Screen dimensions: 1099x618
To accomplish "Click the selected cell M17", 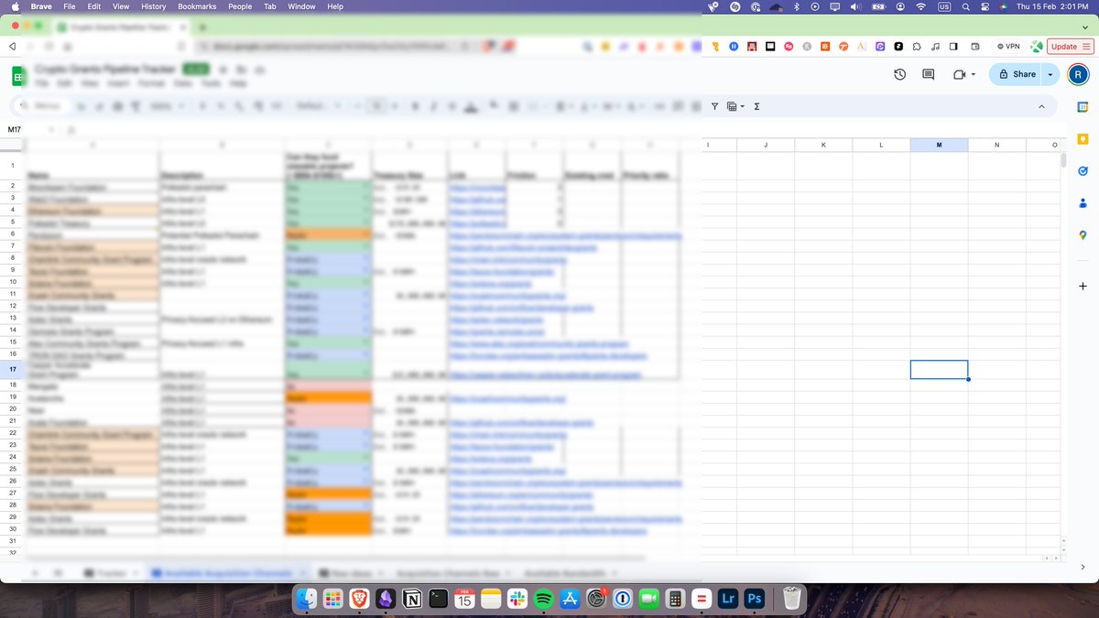I will [939, 370].
